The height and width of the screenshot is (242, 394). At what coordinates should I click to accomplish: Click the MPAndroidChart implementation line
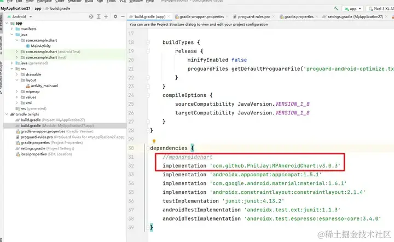point(251,166)
